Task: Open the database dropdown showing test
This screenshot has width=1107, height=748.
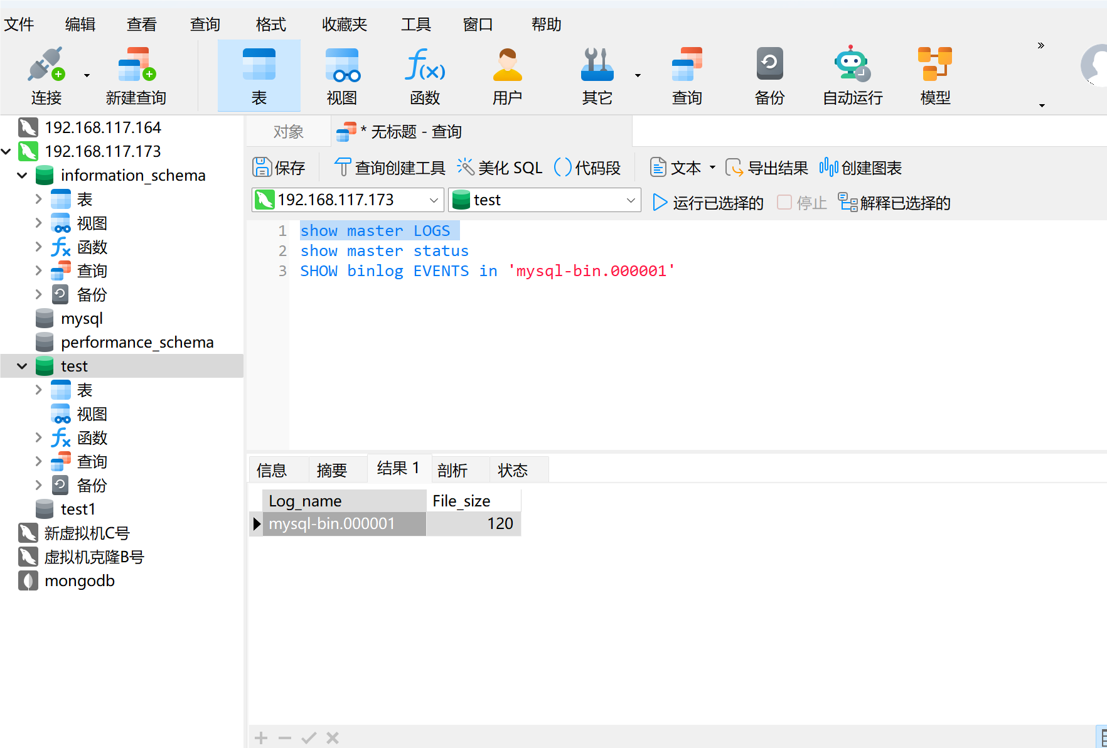Action: 630,200
